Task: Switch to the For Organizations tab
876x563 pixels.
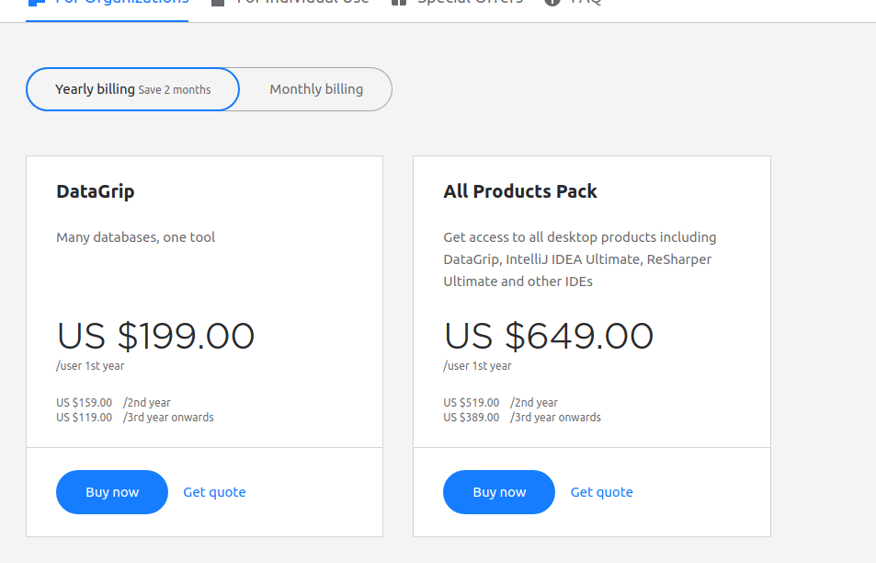Action: (121, 4)
